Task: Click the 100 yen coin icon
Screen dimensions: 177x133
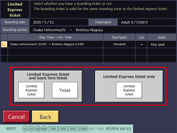Action: (x=38, y=129)
